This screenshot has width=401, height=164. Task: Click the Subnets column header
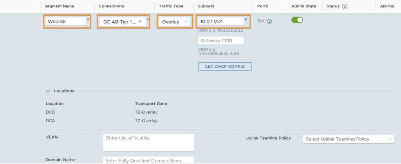pyautogui.click(x=206, y=6)
